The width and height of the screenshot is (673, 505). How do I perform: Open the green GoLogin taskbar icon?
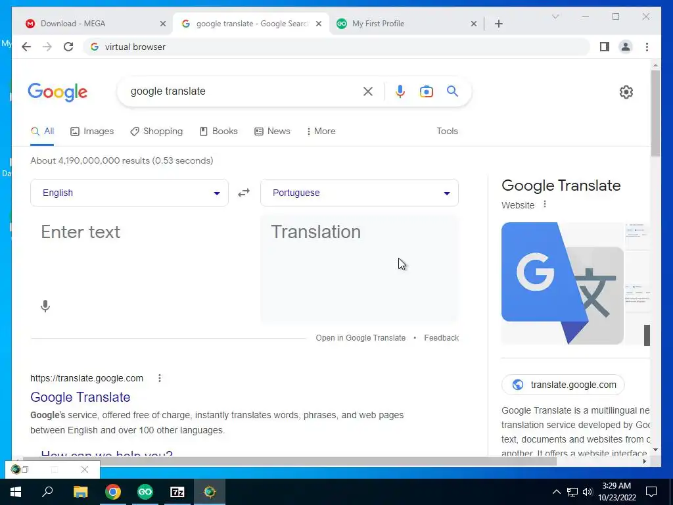(145, 492)
